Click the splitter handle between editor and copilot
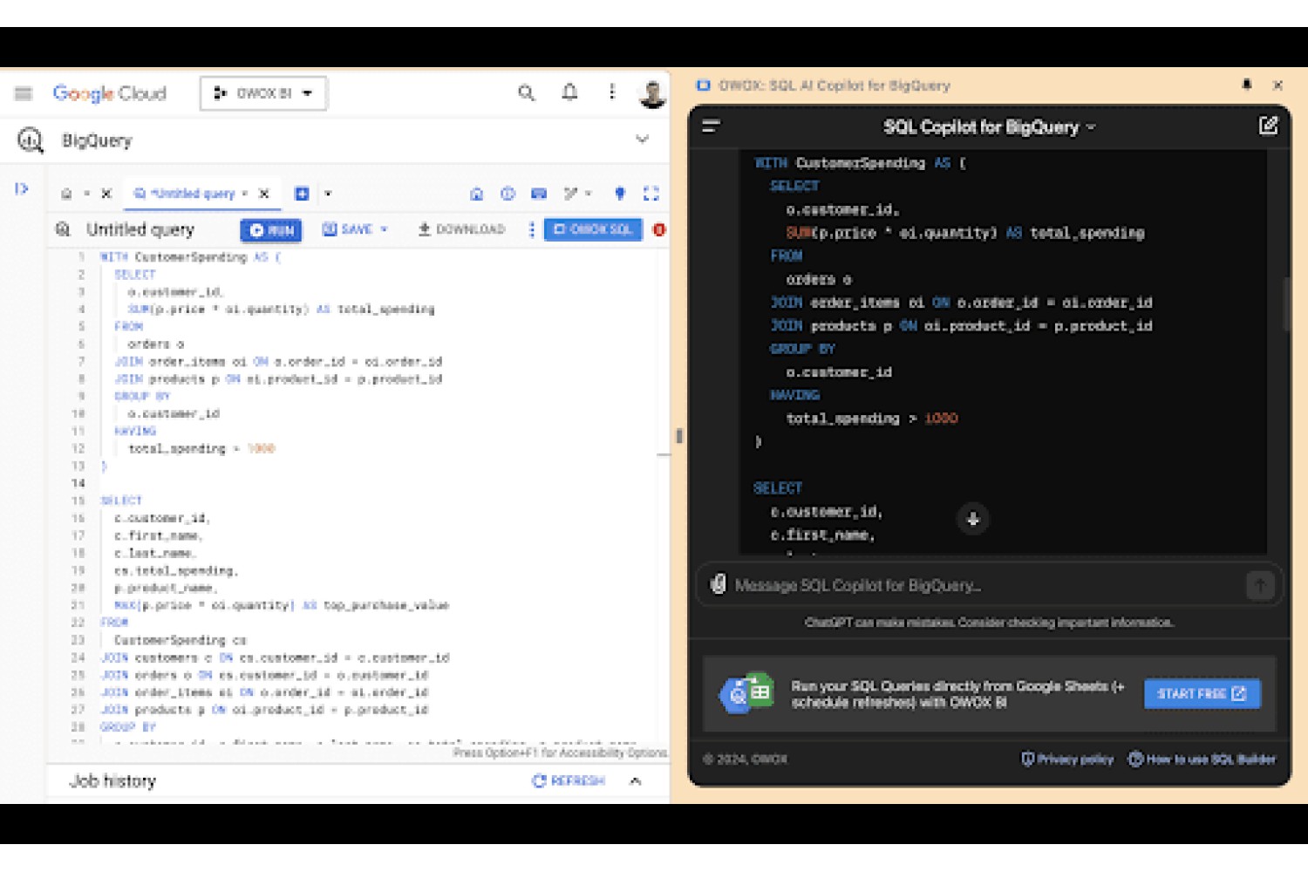The height and width of the screenshot is (872, 1308). (679, 435)
